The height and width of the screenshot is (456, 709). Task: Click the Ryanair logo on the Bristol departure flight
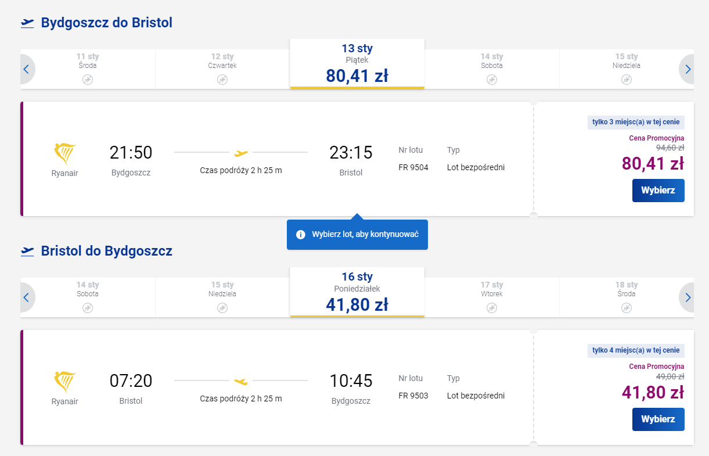click(x=64, y=382)
